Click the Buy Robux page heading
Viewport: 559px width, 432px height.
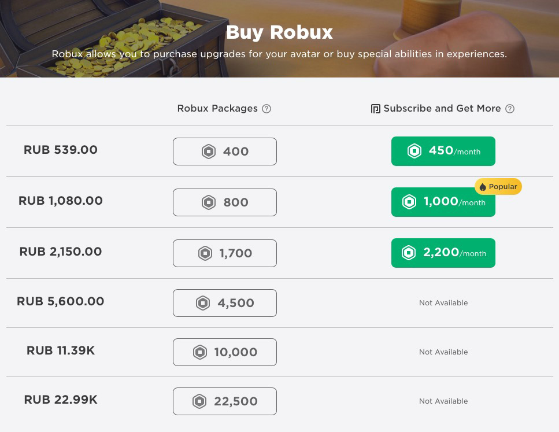pos(279,32)
